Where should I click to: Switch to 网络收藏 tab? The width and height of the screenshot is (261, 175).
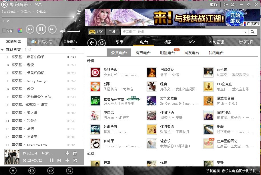(42, 42)
